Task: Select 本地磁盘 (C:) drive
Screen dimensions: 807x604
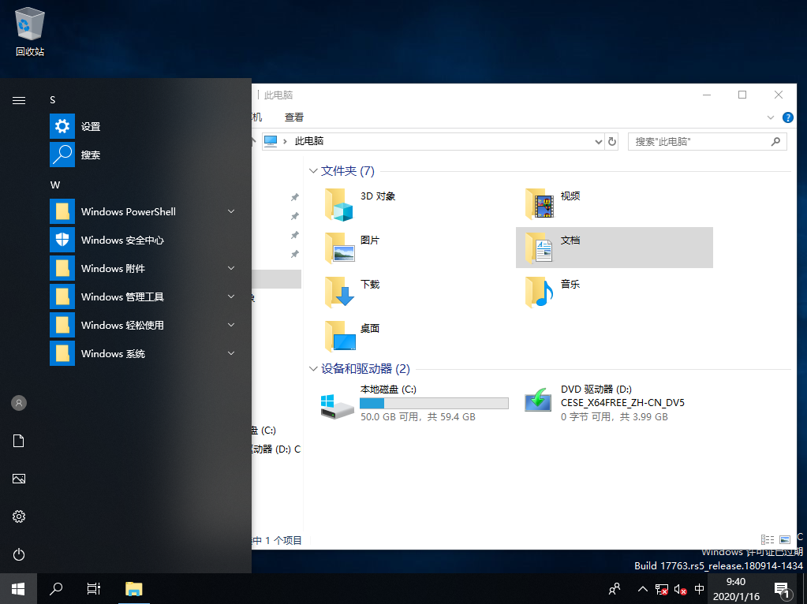Action: click(x=414, y=404)
